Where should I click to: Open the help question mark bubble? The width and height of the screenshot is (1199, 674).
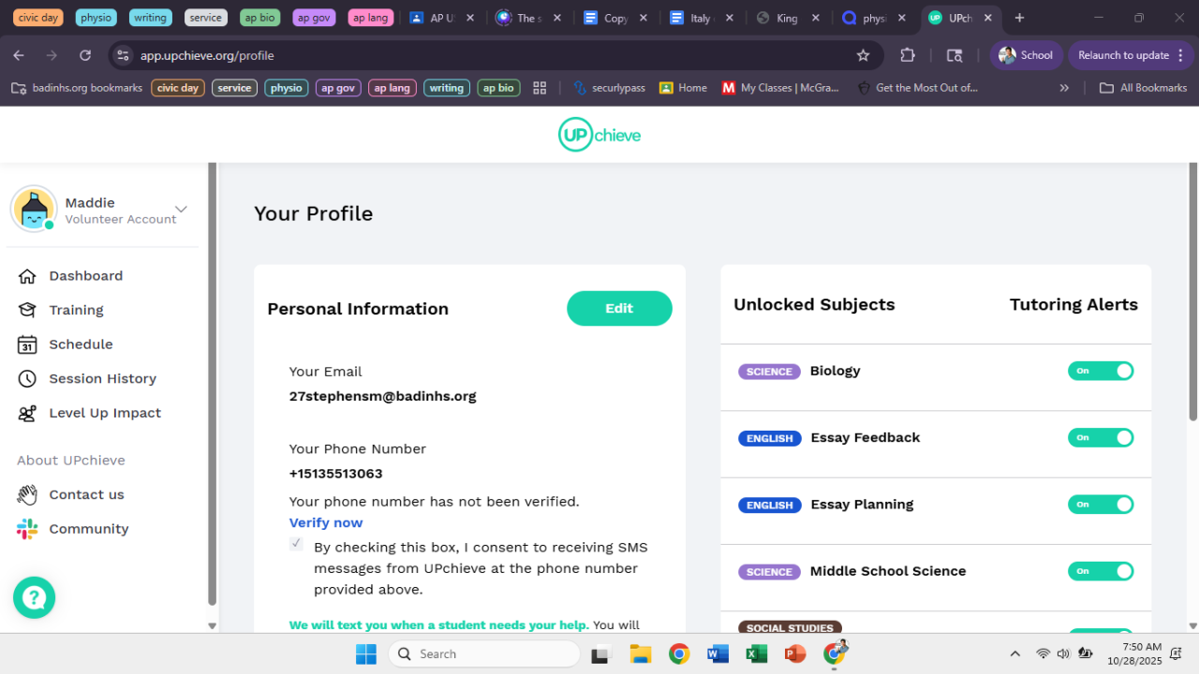34,597
